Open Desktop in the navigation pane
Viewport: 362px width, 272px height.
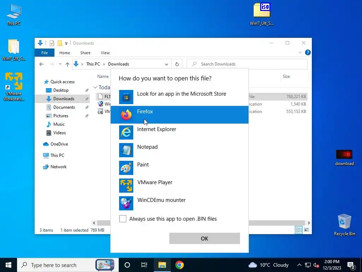(61, 90)
